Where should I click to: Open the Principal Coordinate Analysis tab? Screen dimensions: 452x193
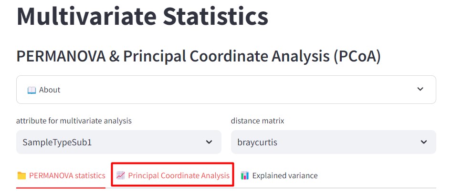tap(179, 176)
